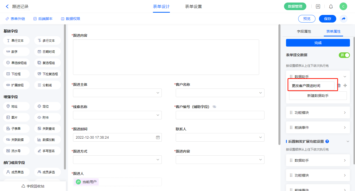
Task: Expand the 功能模块 section under 表单提交数据
Action: pyautogui.click(x=318, y=113)
